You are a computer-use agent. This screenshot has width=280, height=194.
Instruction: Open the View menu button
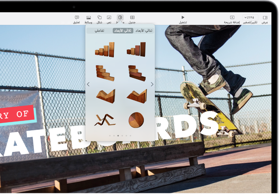(265, 20)
